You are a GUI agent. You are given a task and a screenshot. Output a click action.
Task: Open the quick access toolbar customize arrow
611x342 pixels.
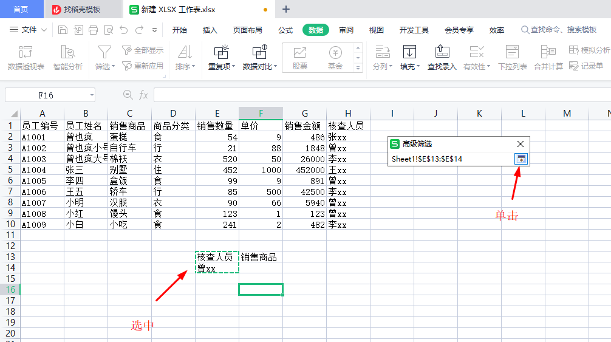tap(155, 30)
